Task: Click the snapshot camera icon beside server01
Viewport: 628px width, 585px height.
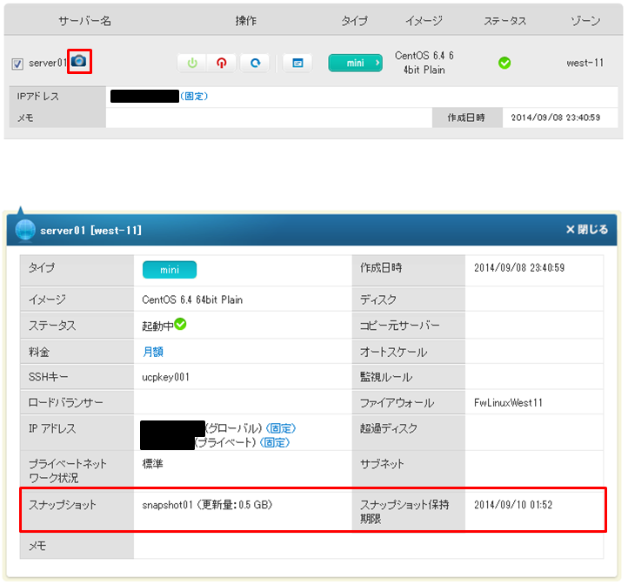Action: pyautogui.click(x=80, y=62)
